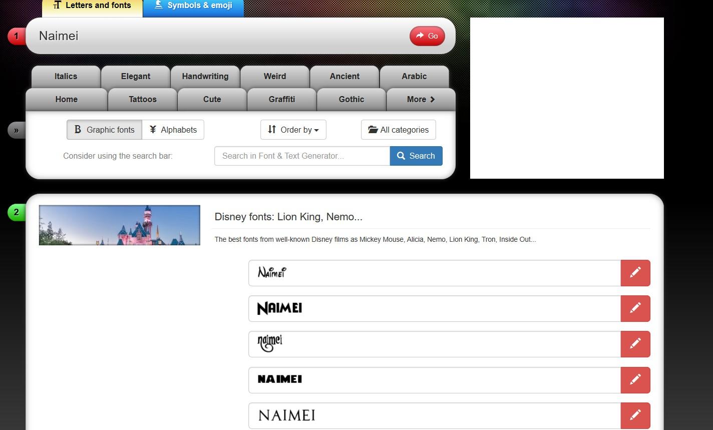Screen dimensions: 713x430
Task: Go to the Home category
Action: click(67, 100)
